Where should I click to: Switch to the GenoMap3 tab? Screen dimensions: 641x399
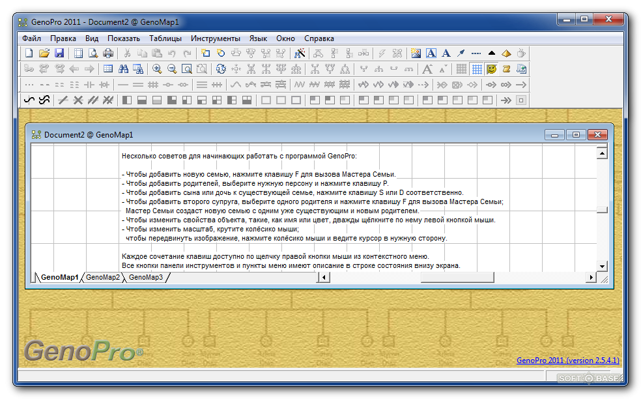coord(145,278)
